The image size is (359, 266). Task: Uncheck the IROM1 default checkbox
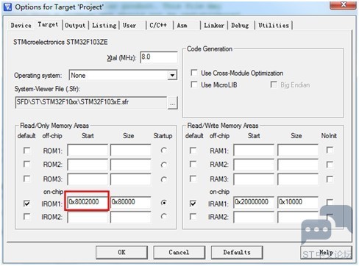click(x=26, y=203)
